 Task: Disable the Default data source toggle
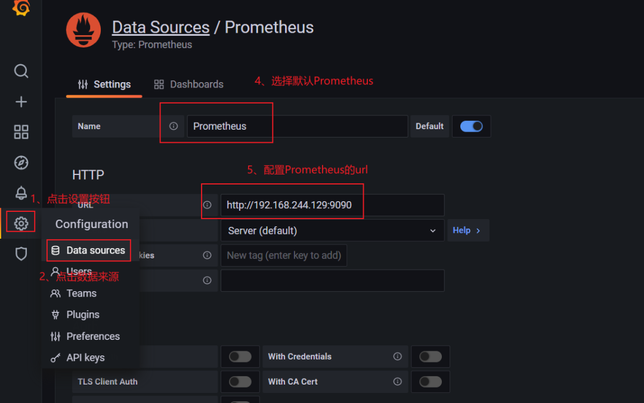pos(471,126)
